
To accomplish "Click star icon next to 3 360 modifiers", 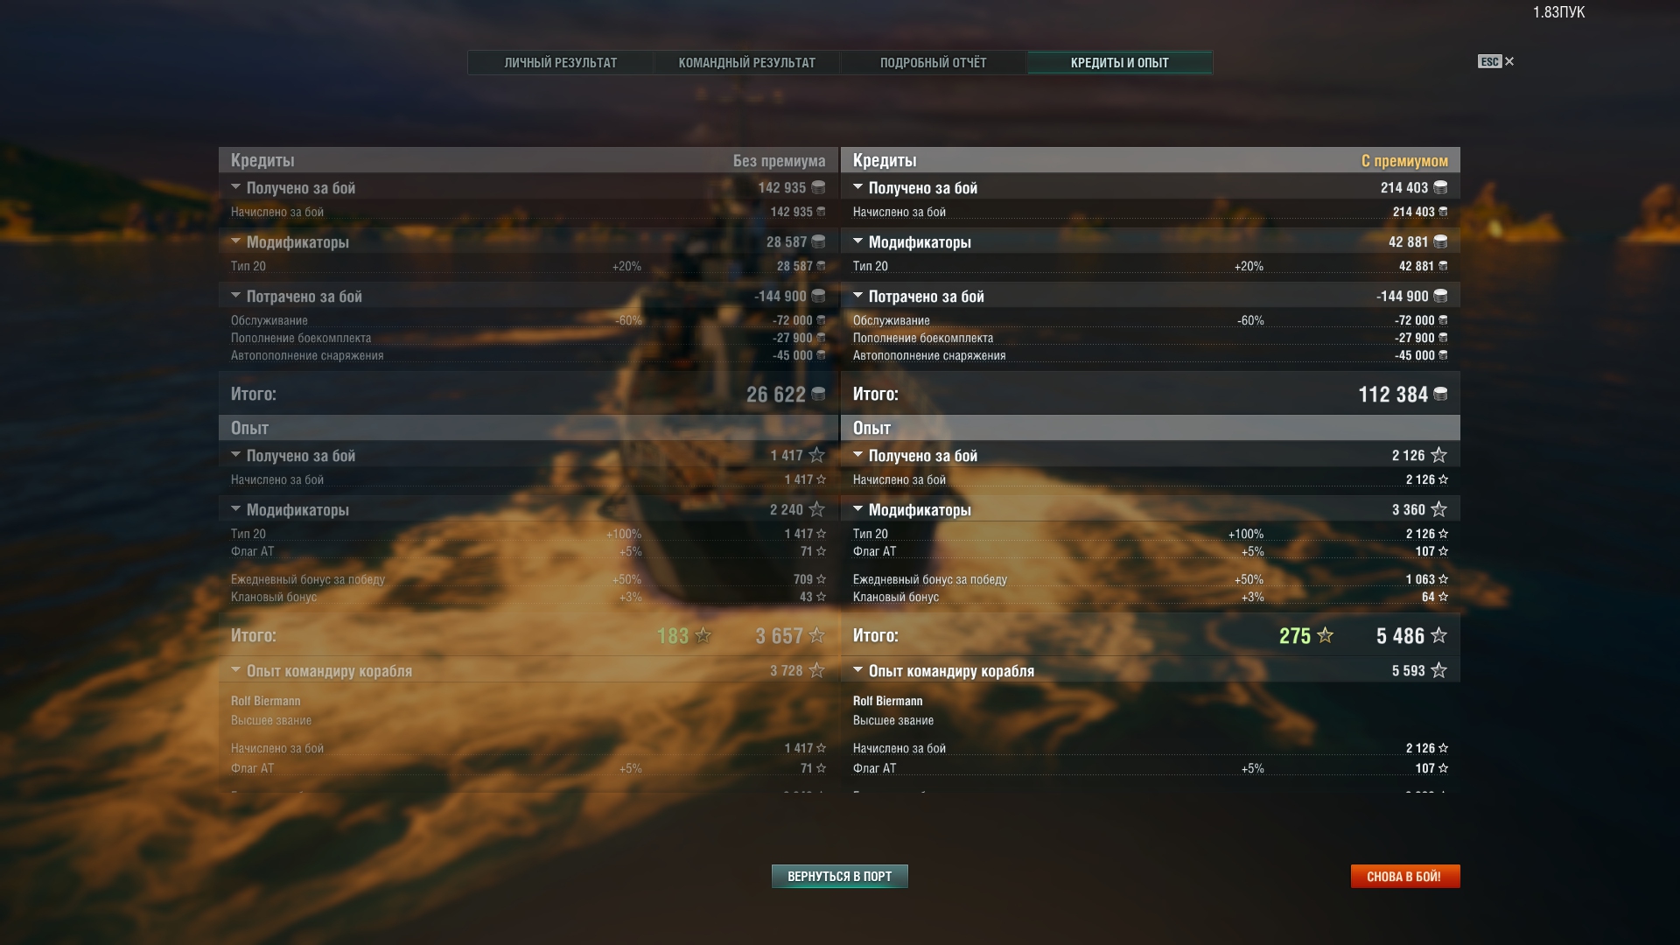I will [1439, 509].
